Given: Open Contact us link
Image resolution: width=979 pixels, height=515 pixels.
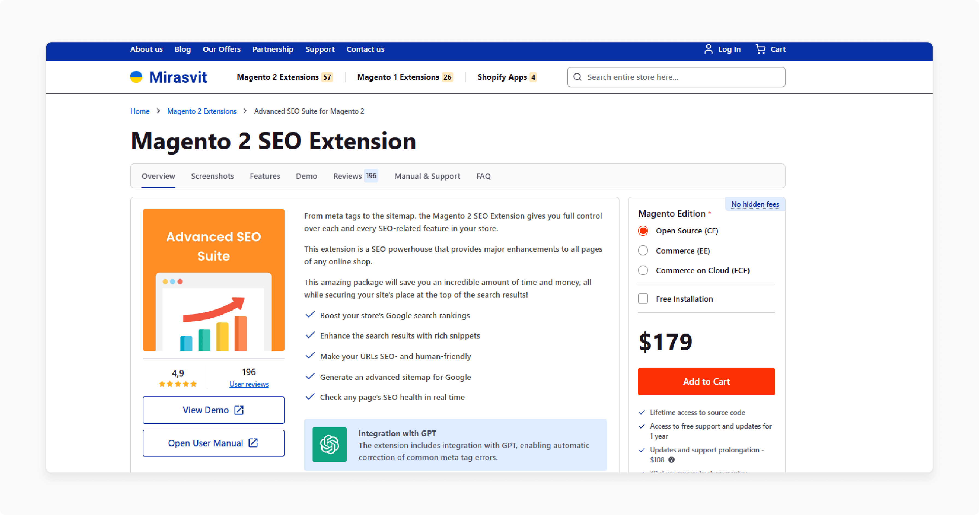Looking at the screenshot, I should tap(365, 49).
